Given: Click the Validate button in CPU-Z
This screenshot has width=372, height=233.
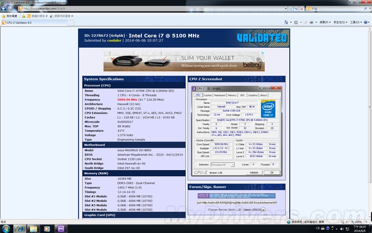Looking at the screenshot, I should point(253,172).
